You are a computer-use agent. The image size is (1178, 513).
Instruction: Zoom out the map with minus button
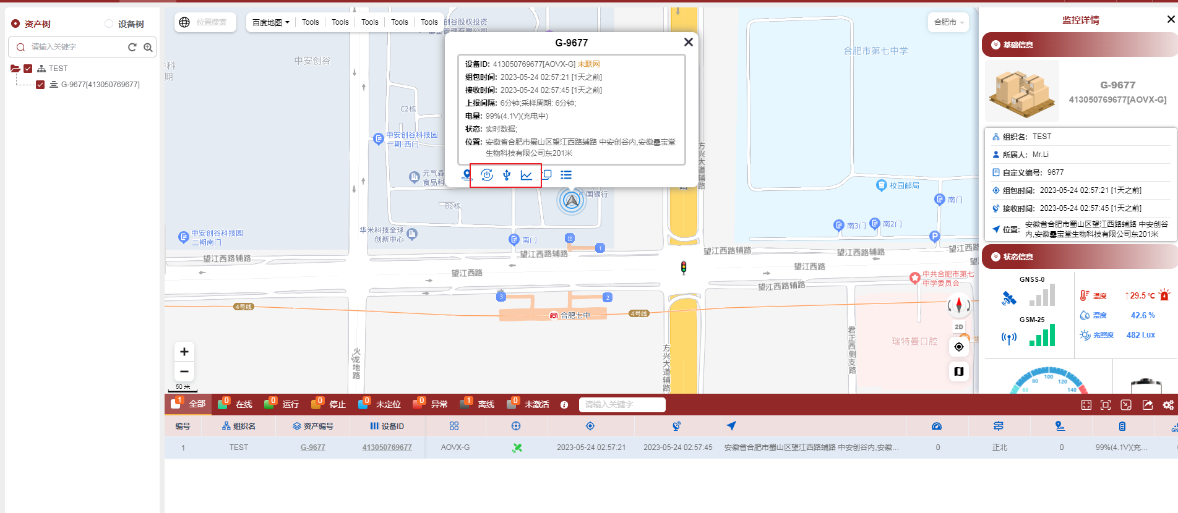click(x=184, y=371)
